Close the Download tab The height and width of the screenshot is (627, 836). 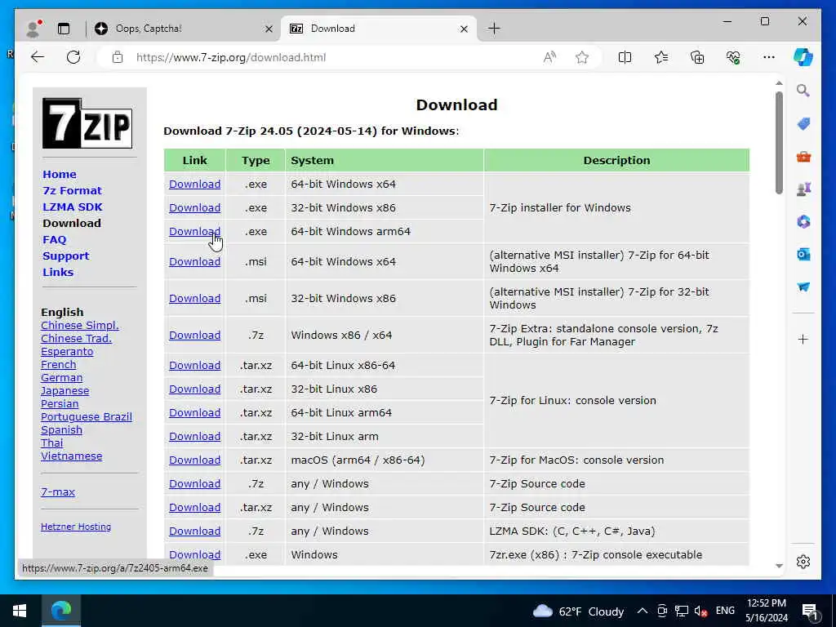464,29
